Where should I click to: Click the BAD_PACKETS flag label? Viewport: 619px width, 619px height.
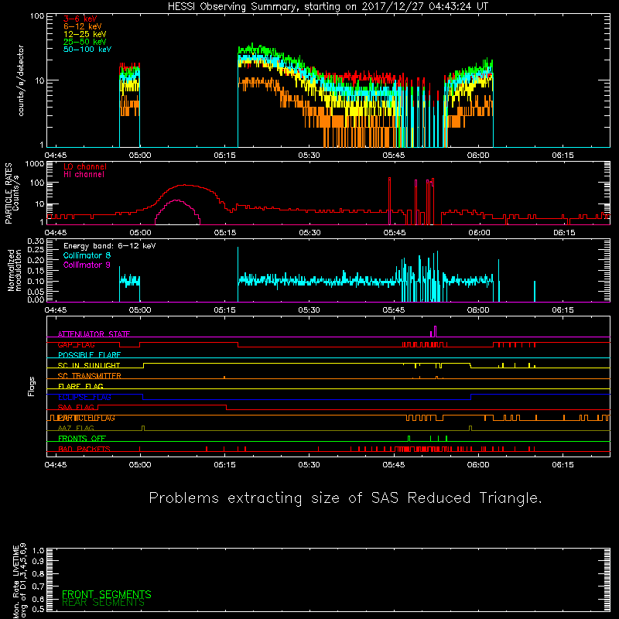84,450
